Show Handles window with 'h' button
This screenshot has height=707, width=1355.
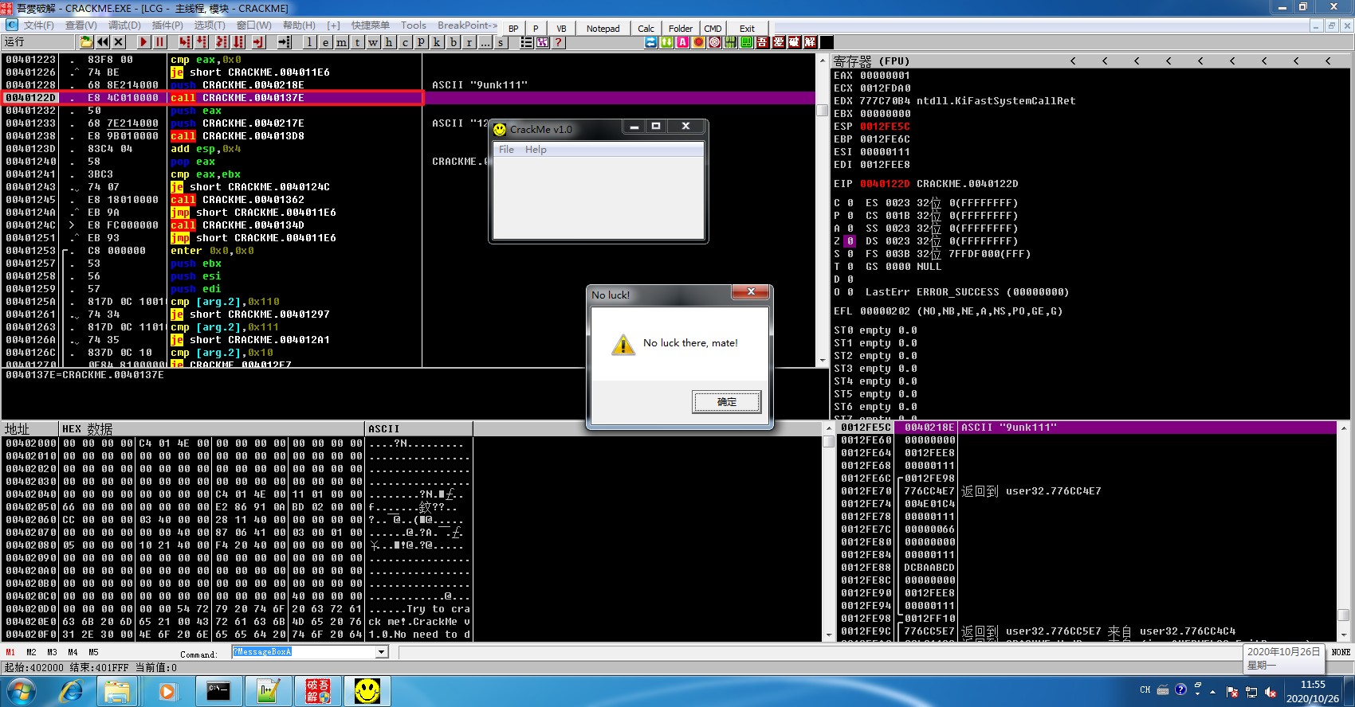[x=389, y=42]
